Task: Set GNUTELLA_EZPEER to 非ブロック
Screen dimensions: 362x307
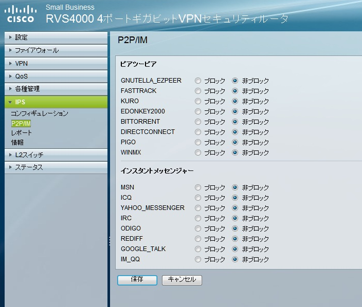Action: [x=235, y=81]
